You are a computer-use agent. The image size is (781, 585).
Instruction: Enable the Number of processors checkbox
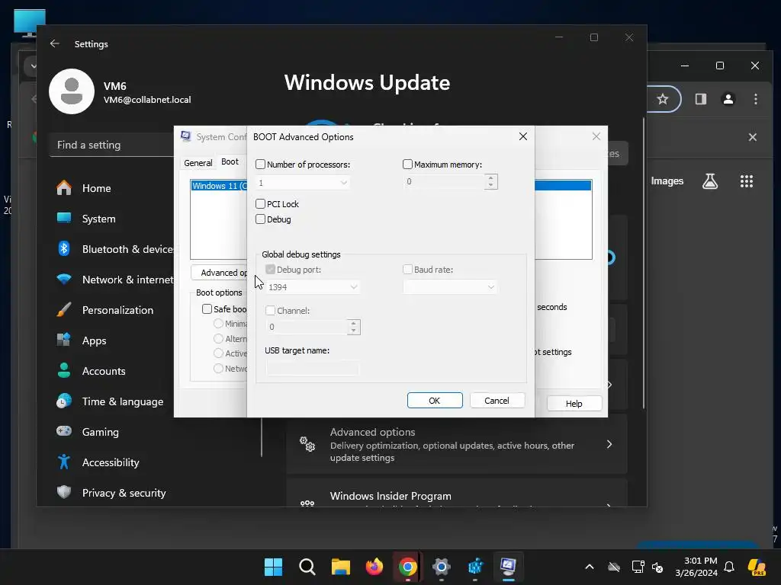coord(260,165)
